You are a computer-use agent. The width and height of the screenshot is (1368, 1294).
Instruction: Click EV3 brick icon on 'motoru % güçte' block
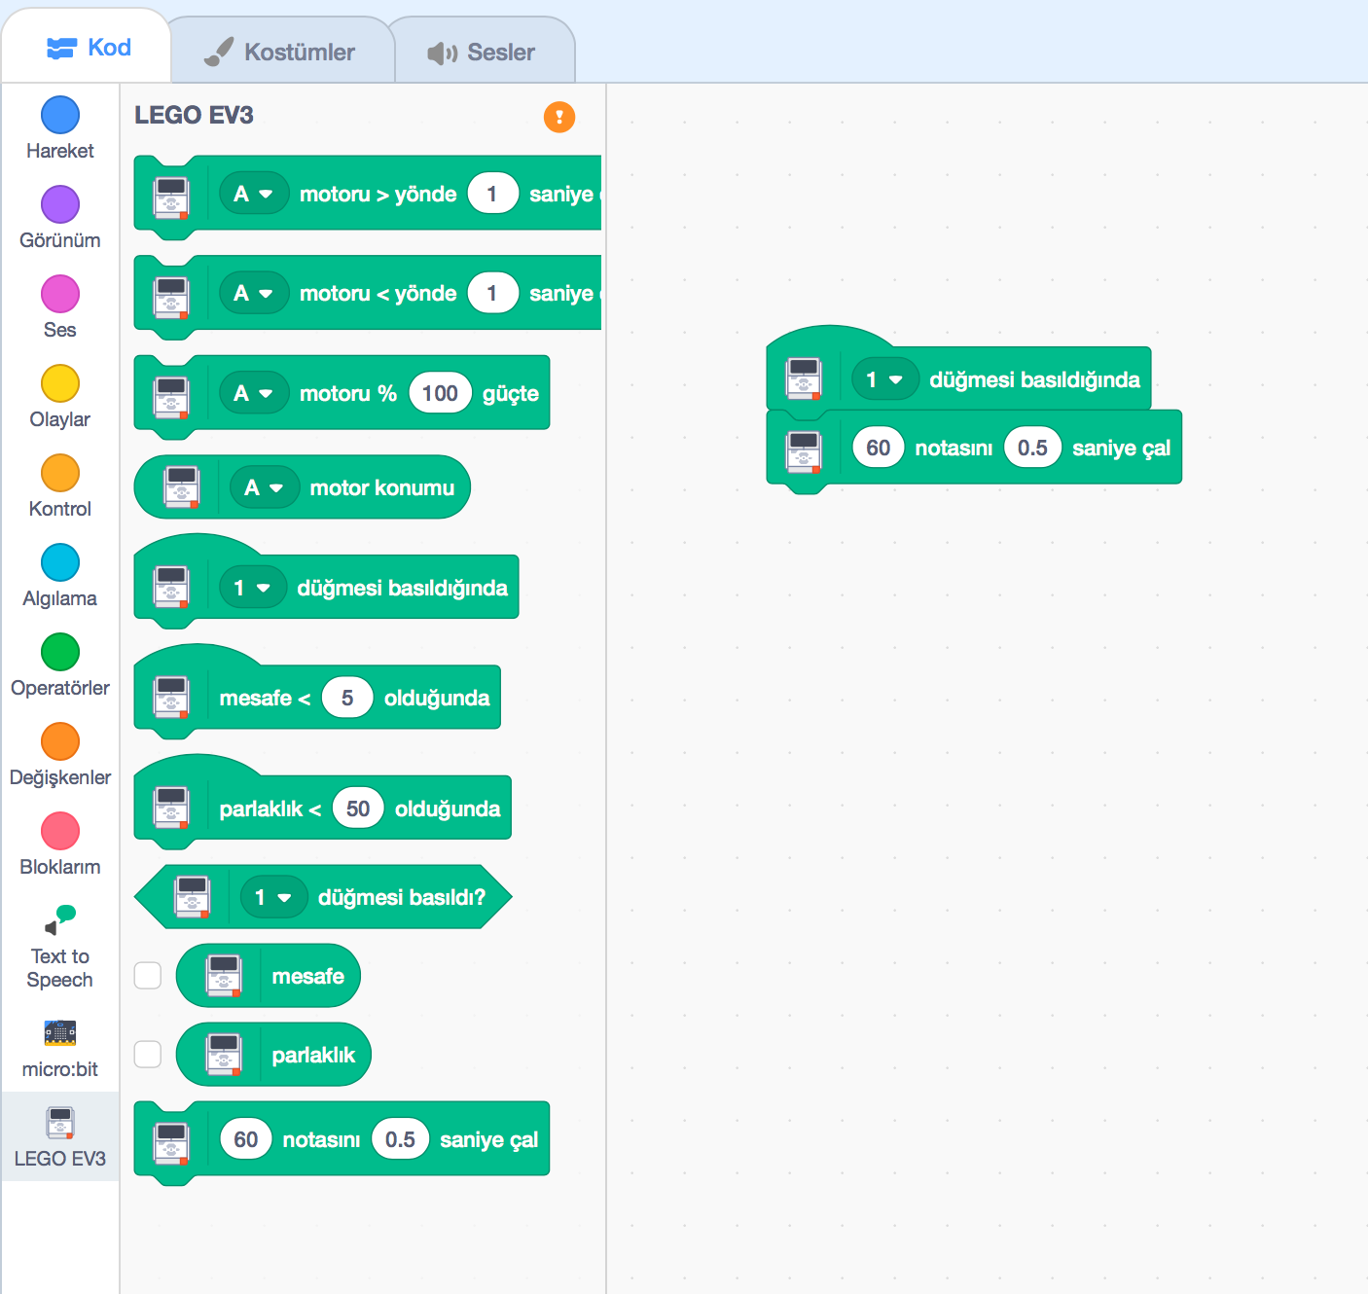(x=171, y=397)
